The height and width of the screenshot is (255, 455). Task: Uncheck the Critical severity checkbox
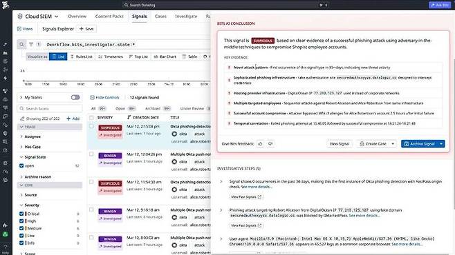click(21, 214)
